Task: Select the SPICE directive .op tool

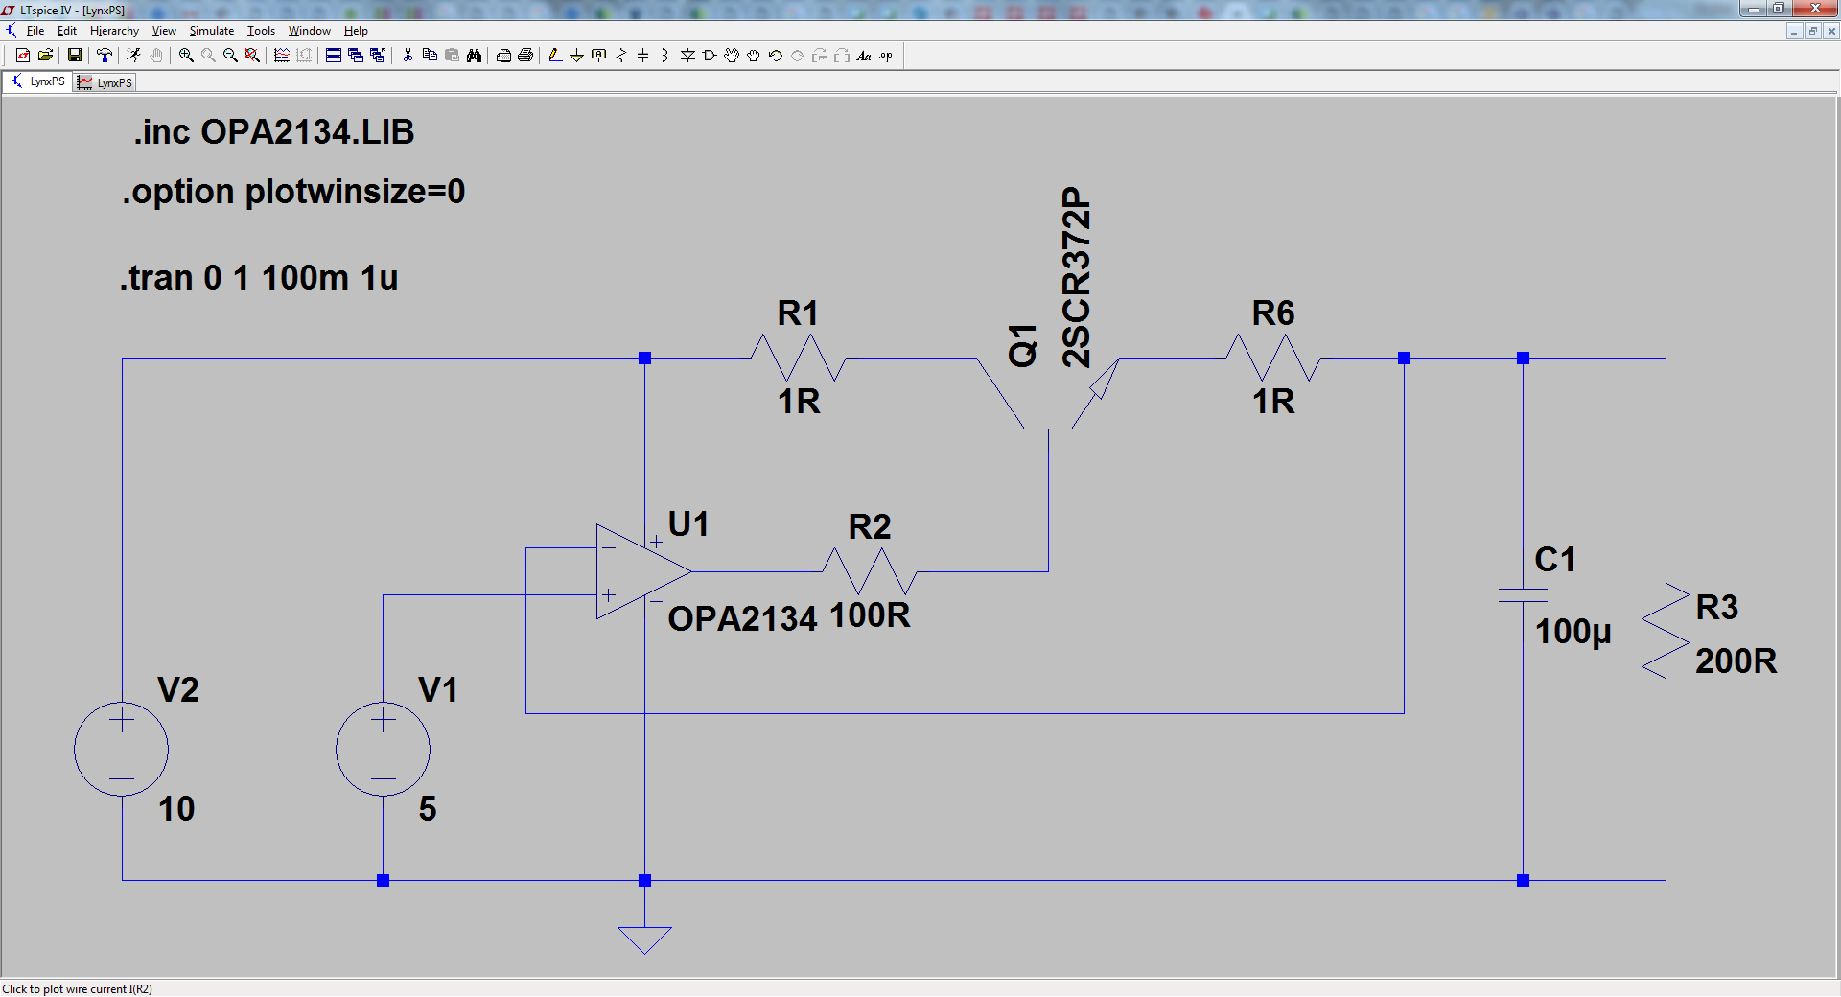Action: [x=886, y=56]
